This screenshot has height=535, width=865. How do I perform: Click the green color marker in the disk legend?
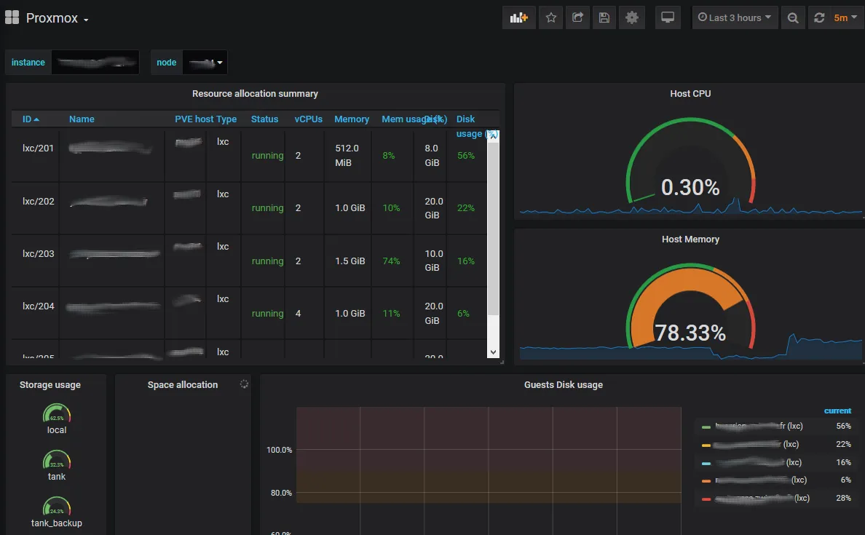(706, 426)
